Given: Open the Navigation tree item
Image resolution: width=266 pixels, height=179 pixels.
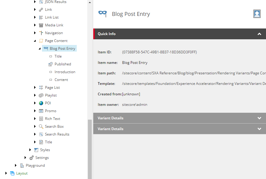Looking at the screenshot, I should click(x=54, y=33).
